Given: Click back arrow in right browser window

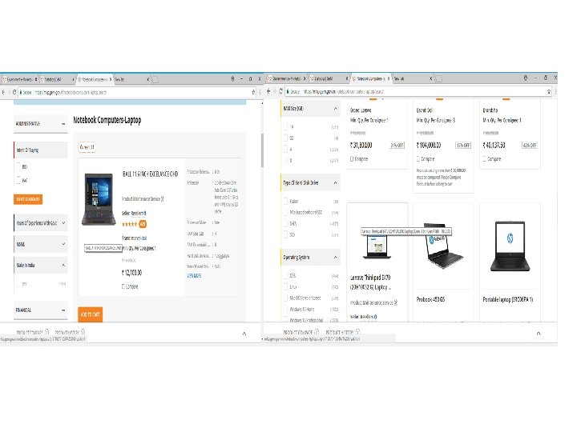Looking at the screenshot, I should coord(268,91).
